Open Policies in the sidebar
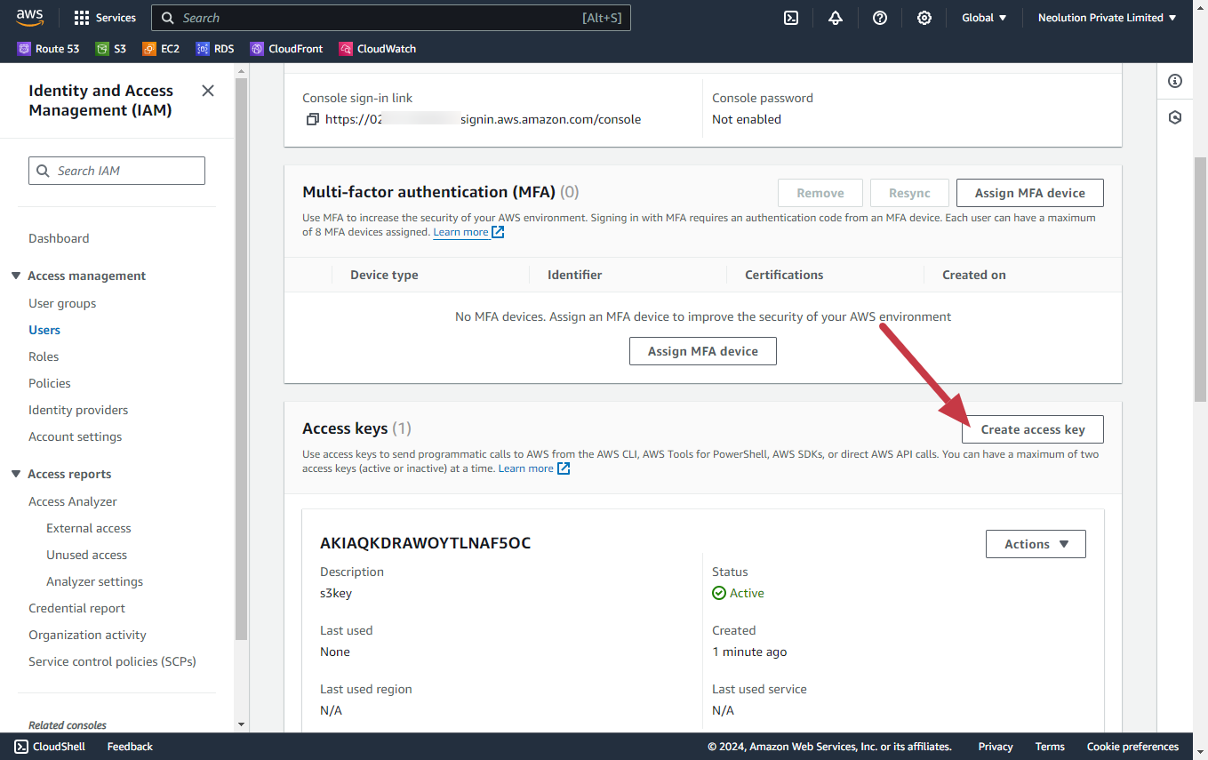Screen dimensions: 1208x760 click(50, 383)
